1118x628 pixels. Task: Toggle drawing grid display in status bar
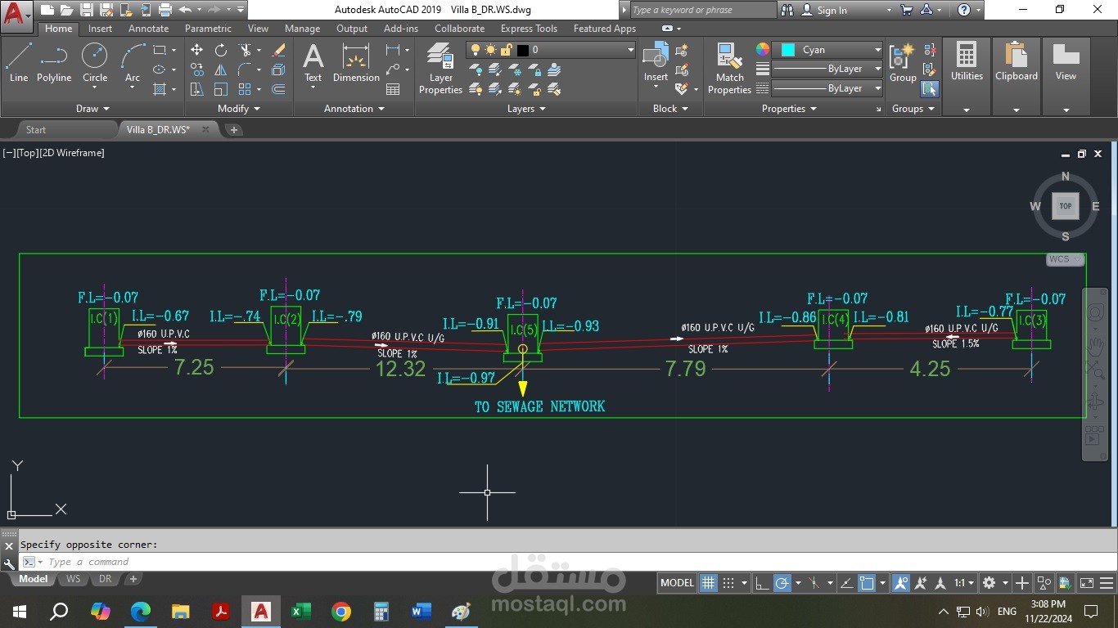tap(709, 583)
